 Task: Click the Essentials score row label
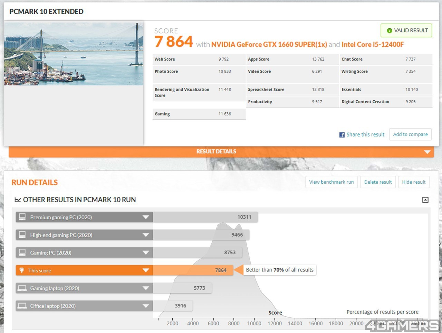point(351,89)
